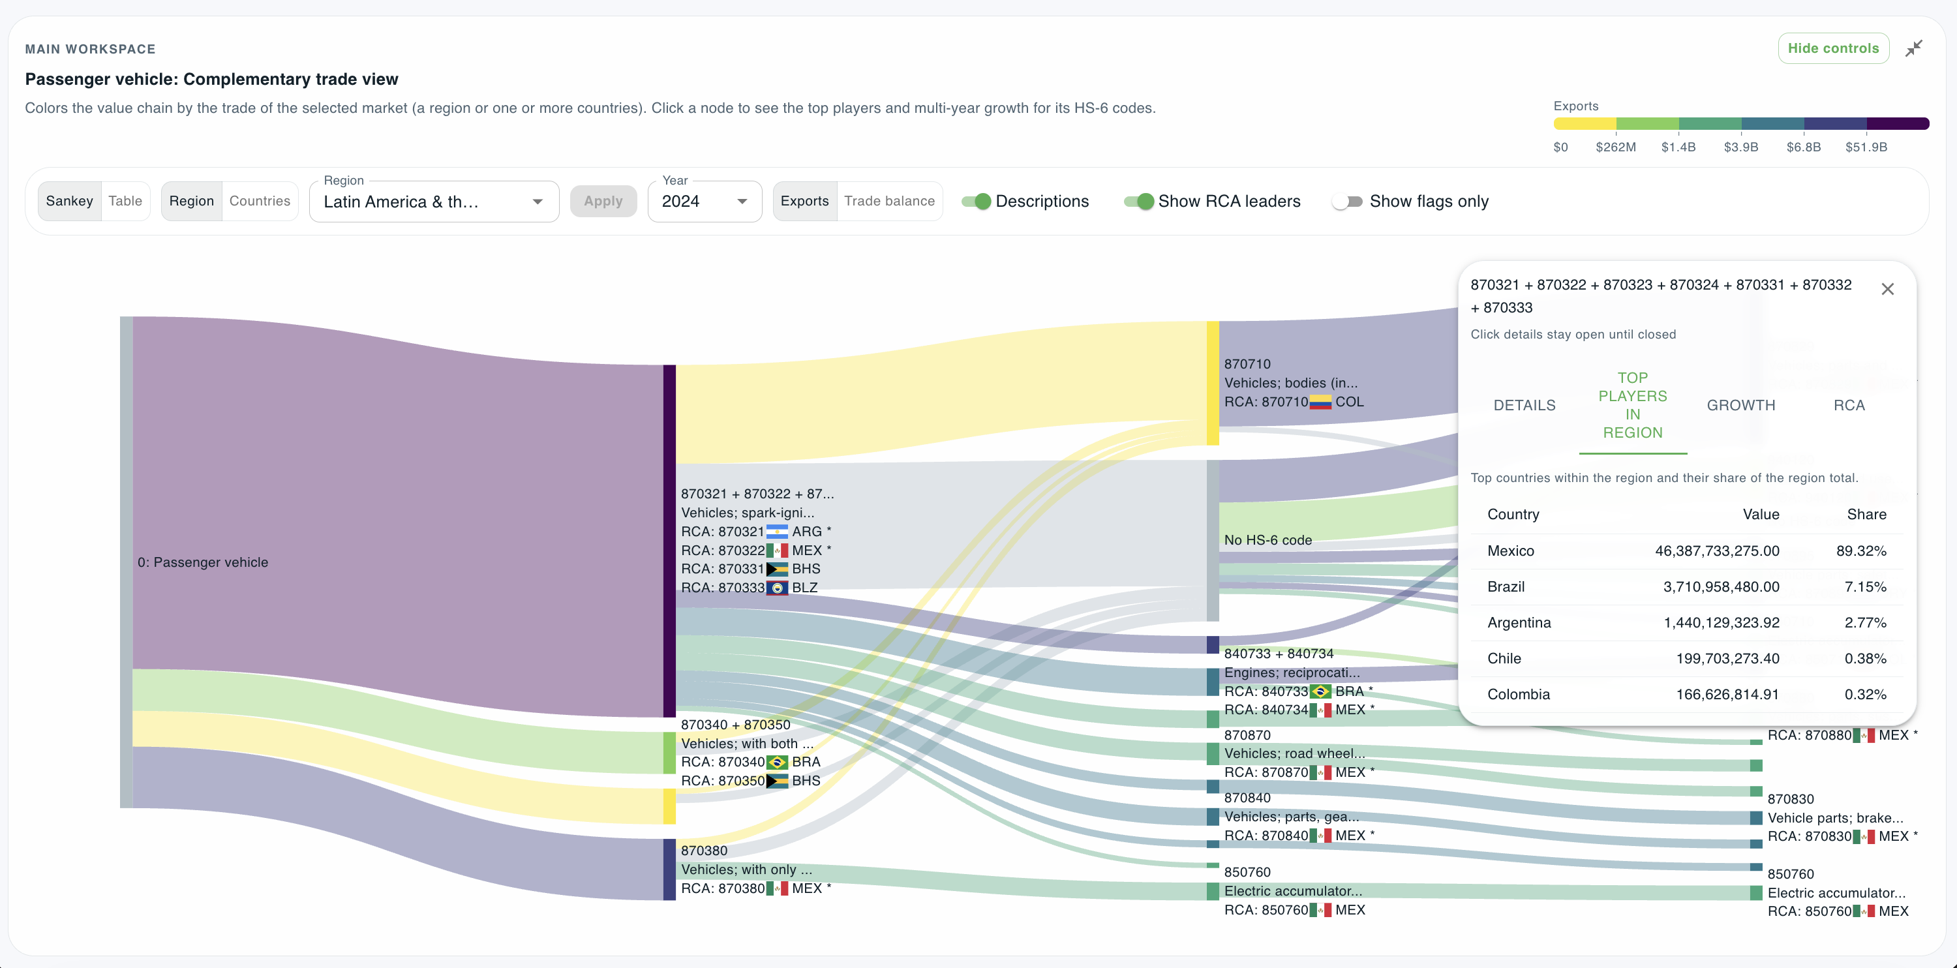1957x968 pixels.
Task: Click the Colombia flag beside RCA 870710
Action: [x=1320, y=402]
